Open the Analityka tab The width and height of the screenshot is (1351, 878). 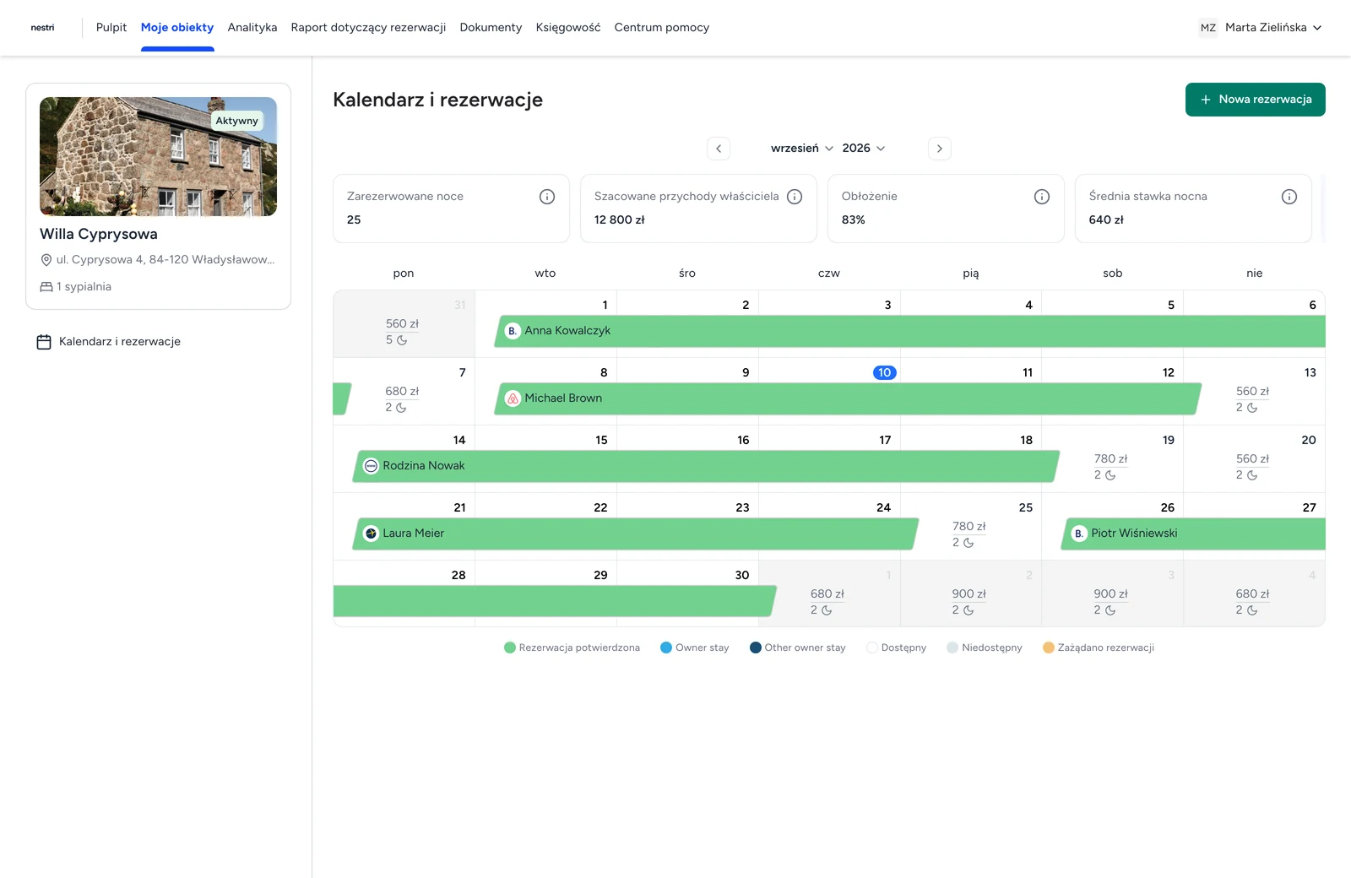tap(252, 28)
